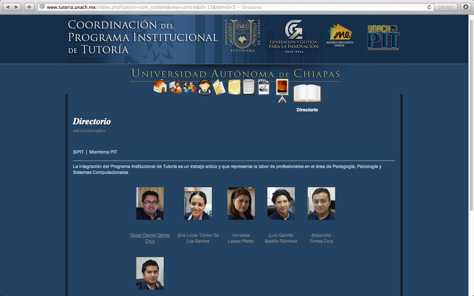This screenshot has width=474, height=296.
Task: Open the SIPIT tab link
Action: pyautogui.click(x=78, y=152)
